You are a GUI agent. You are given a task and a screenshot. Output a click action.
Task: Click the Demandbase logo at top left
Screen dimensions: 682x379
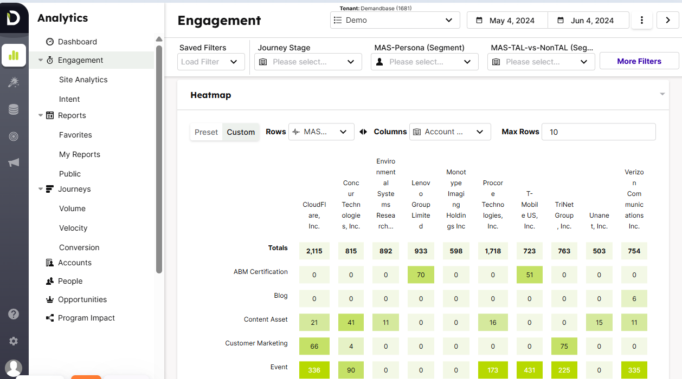point(14,17)
